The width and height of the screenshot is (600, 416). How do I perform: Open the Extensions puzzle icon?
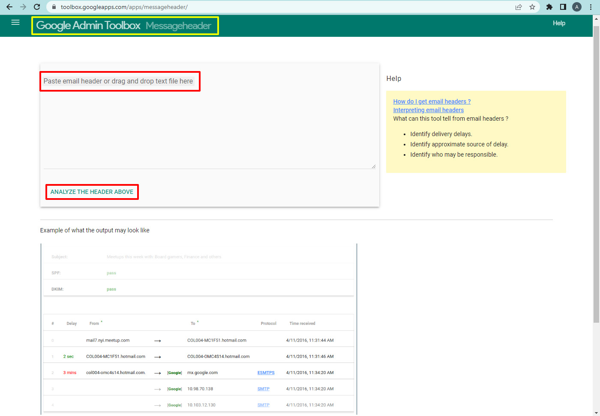point(549,7)
